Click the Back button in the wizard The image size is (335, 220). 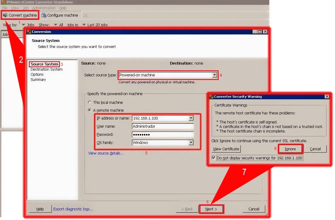pos(187,209)
